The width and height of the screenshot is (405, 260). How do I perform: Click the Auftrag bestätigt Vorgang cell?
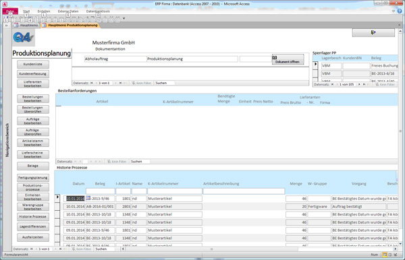(359, 207)
